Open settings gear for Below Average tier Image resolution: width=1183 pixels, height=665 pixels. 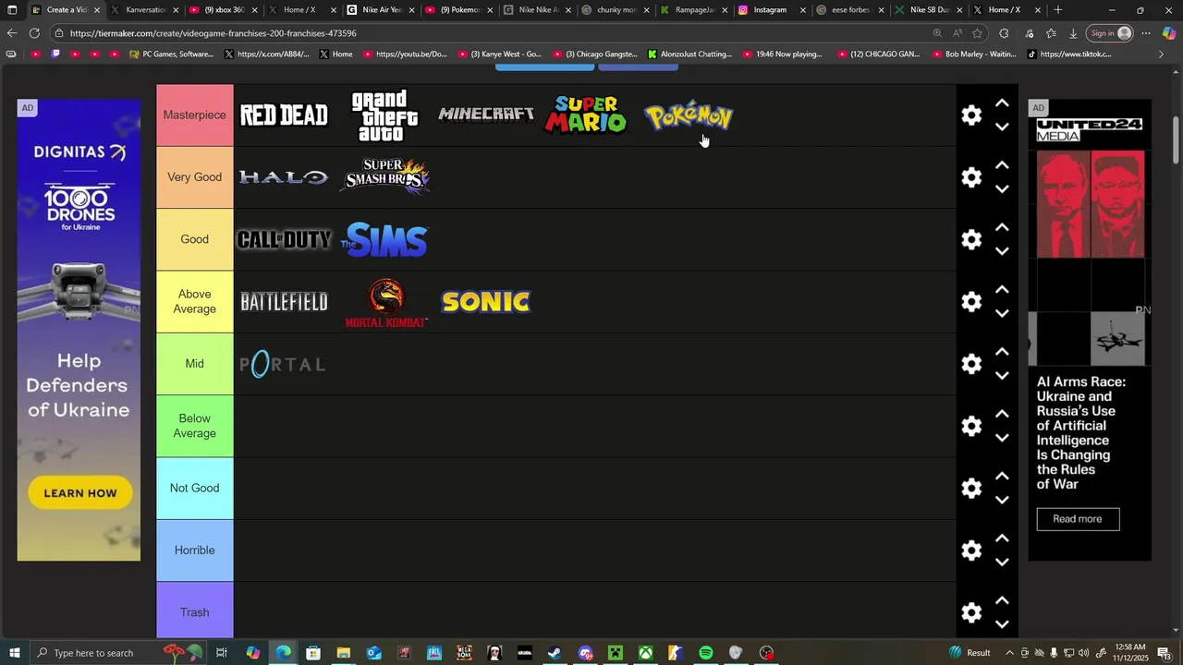[971, 426]
